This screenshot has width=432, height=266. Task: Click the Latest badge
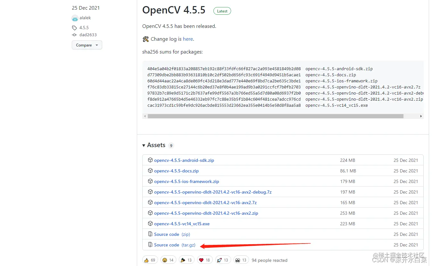pyautogui.click(x=222, y=11)
